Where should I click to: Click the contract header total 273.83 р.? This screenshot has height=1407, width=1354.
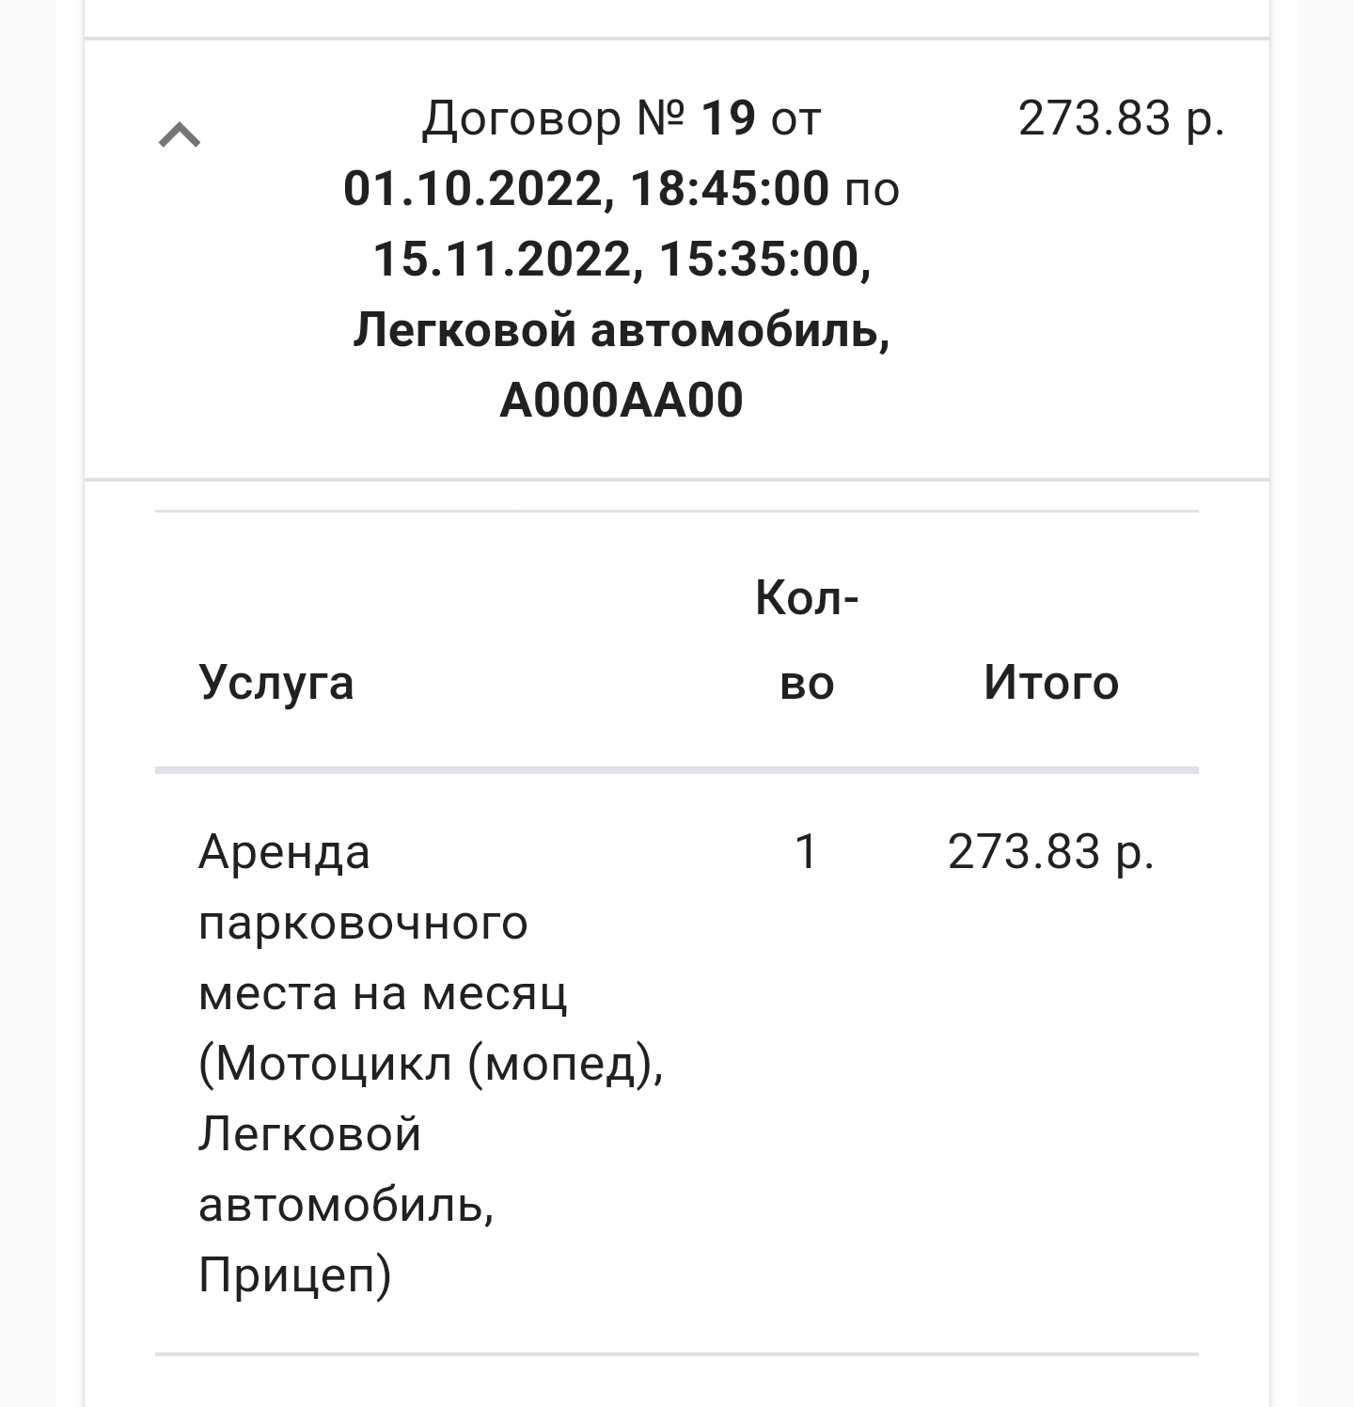tap(1121, 119)
